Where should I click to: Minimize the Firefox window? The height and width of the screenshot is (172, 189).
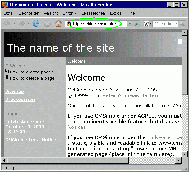click(x=170, y=5)
